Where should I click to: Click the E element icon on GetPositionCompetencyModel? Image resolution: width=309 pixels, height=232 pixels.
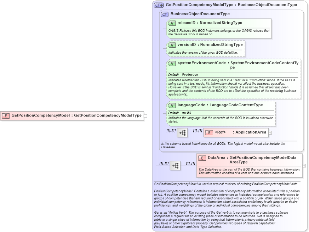(x=5, y=115)
